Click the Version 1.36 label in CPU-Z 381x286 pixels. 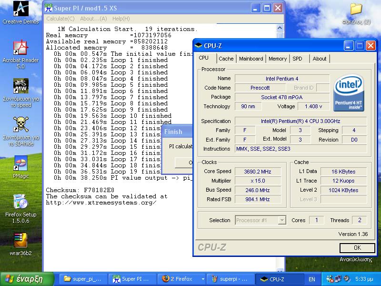click(353, 234)
